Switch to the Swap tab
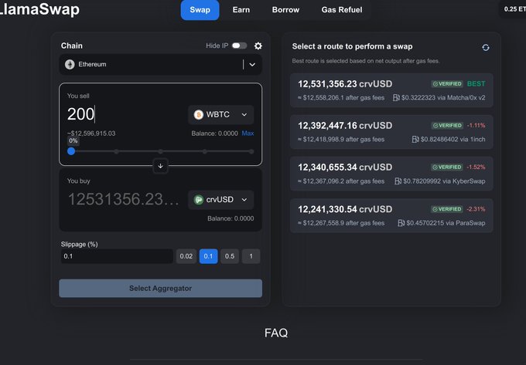Screen dimensions: 526x365 [x=200, y=10]
